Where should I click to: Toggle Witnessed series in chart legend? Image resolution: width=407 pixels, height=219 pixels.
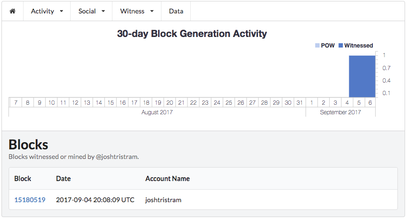tap(356, 46)
